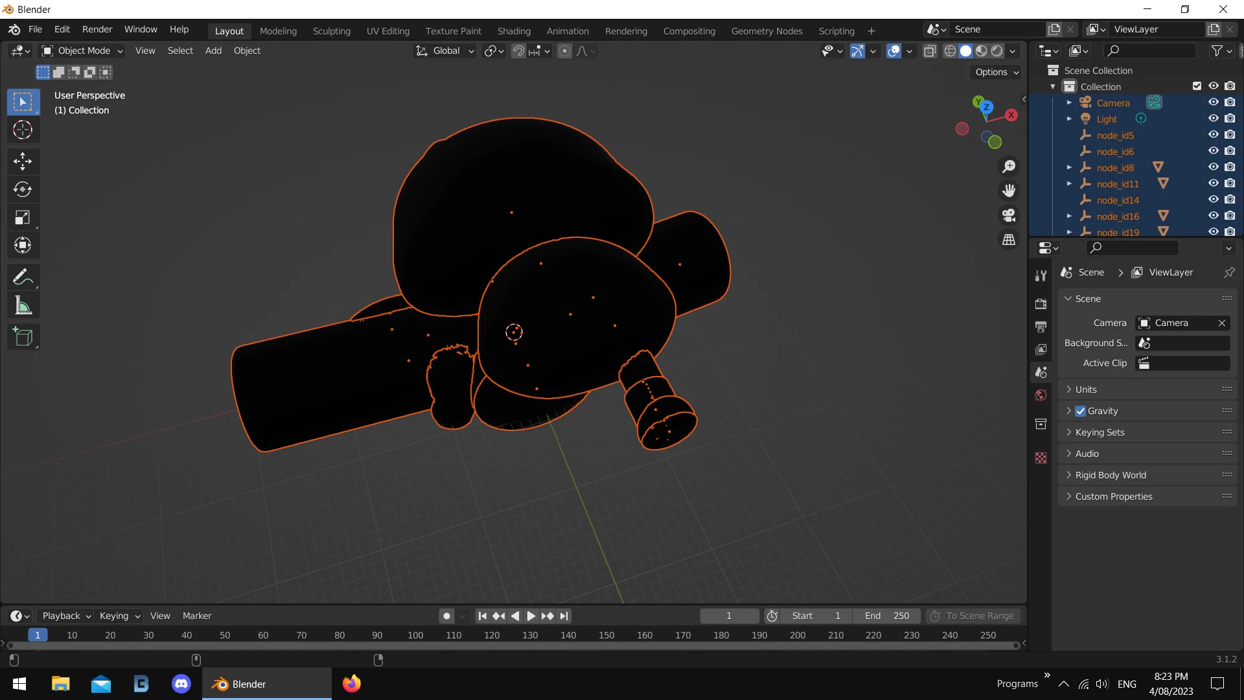The image size is (1244, 700).
Task: Disable node_id5 visibility in the outliner
Action: pos(1213,135)
